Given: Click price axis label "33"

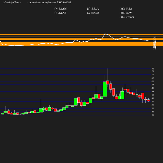Looking at the screenshot, I should [153, 102].
